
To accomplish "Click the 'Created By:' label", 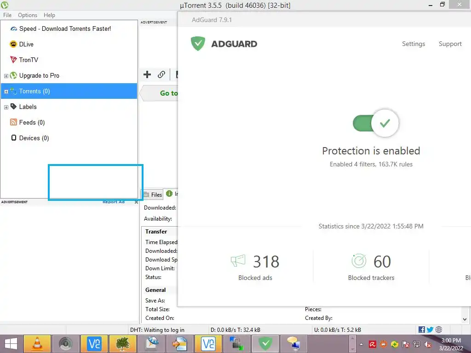I will pyautogui.click(x=319, y=318).
